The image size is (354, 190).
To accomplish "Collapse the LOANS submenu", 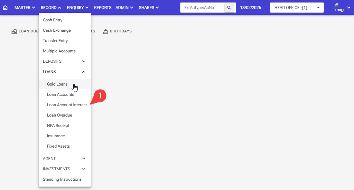I will pyautogui.click(x=65, y=72).
